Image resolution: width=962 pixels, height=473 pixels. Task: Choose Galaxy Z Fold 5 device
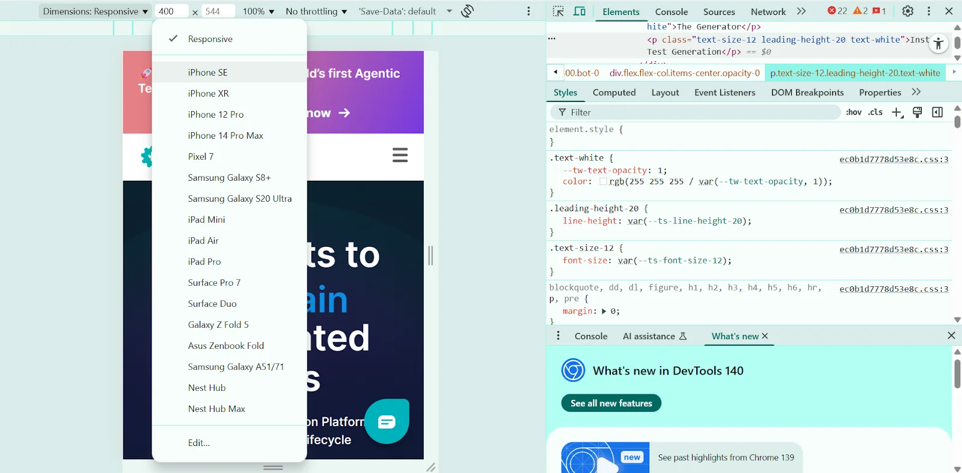pyautogui.click(x=230, y=324)
